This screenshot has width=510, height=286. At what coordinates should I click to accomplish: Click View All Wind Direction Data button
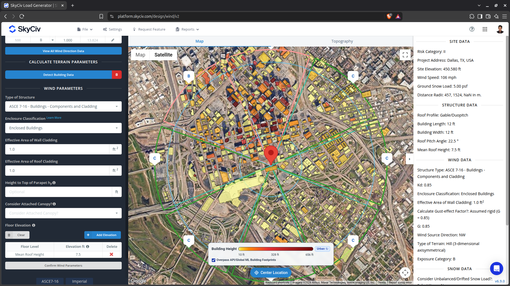63,51
